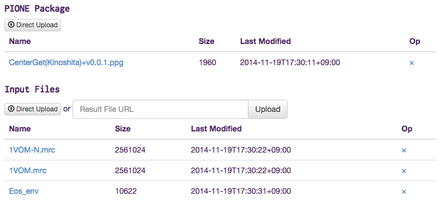Click Direct Upload under Input Files
Viewport: 440px width, 220px height.
click(32, 109)
